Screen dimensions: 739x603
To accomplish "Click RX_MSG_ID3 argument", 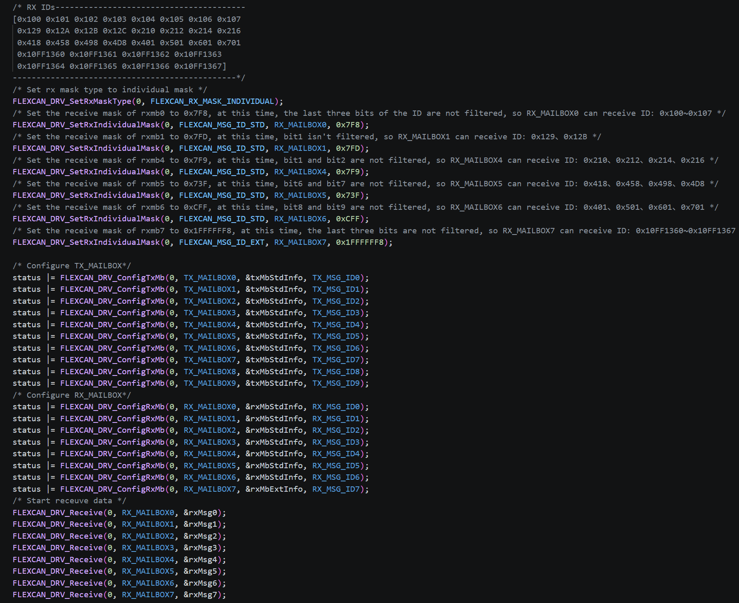I will [336, 442].
